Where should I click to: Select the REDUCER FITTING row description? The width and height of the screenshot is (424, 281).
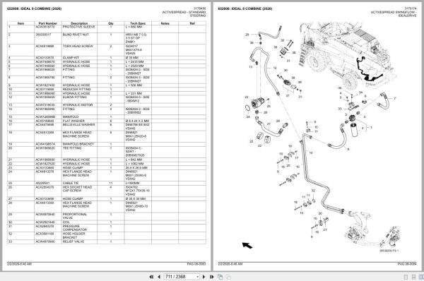(x=76, y=89)
